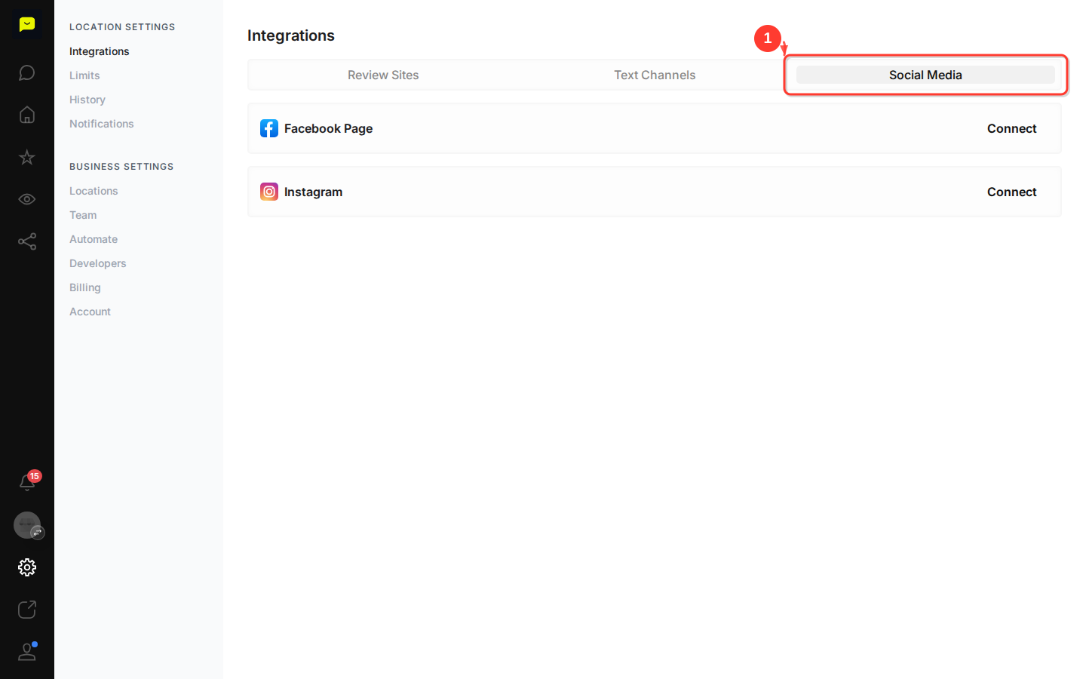Open the Developers settings page
The height and width of the screenshot is (679, 1086).
click(98, 263)
